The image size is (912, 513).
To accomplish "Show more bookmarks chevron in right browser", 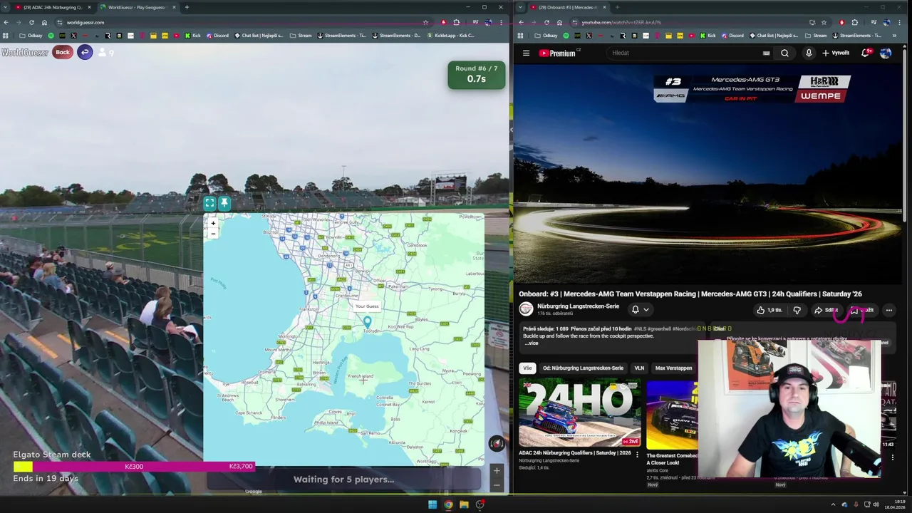I will pos(894,36).
